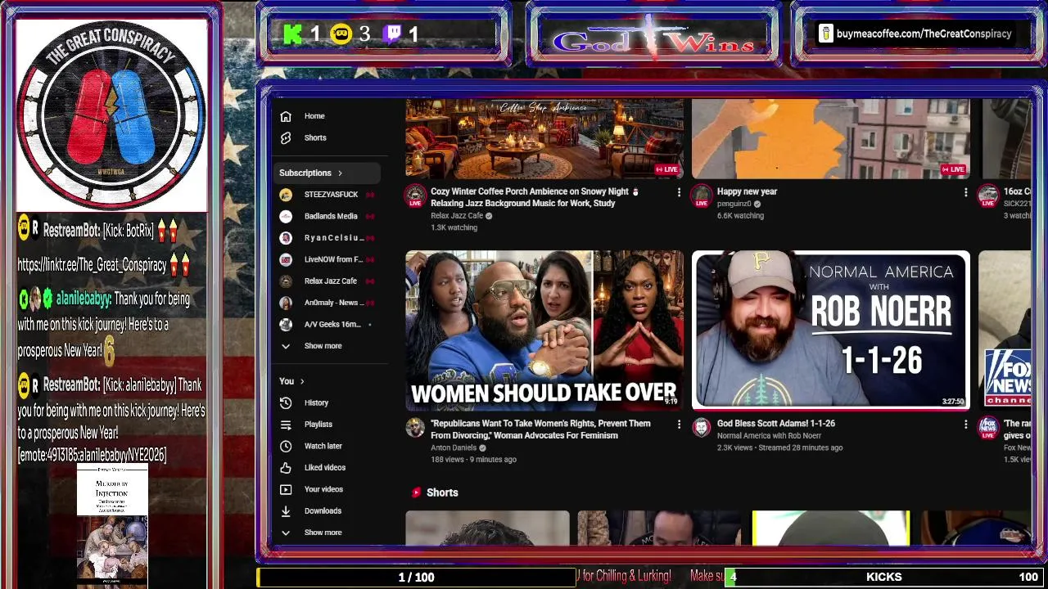Select Relax Jazz Cafe subscription name in sidebar

coord(331,281)
